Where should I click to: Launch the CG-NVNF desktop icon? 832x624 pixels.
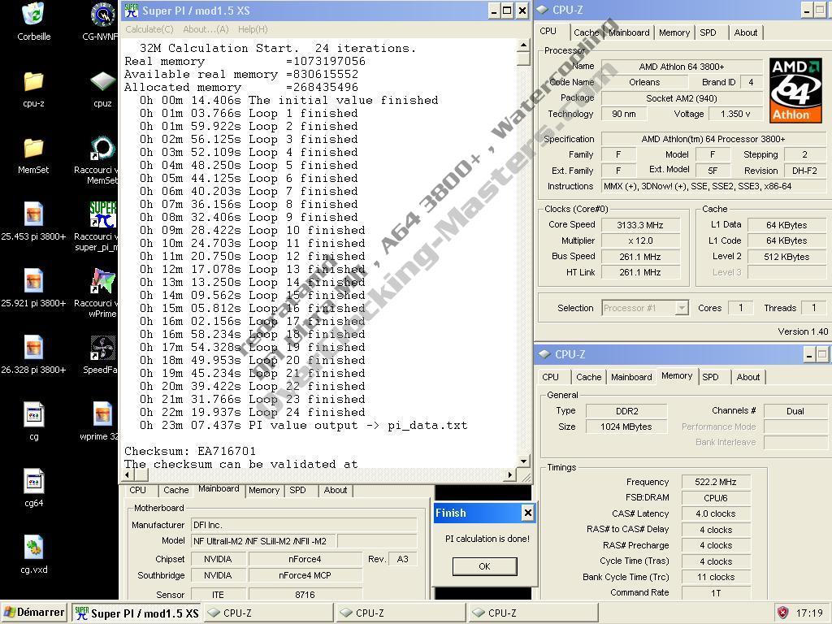pos(102,15)
